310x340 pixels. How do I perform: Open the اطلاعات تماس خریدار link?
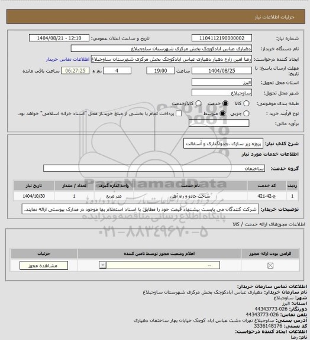(68, 59)
